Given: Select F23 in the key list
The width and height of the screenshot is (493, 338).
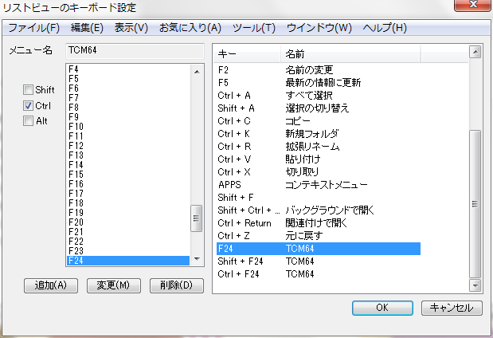Looking at the screenshot, I should (128, 251).
